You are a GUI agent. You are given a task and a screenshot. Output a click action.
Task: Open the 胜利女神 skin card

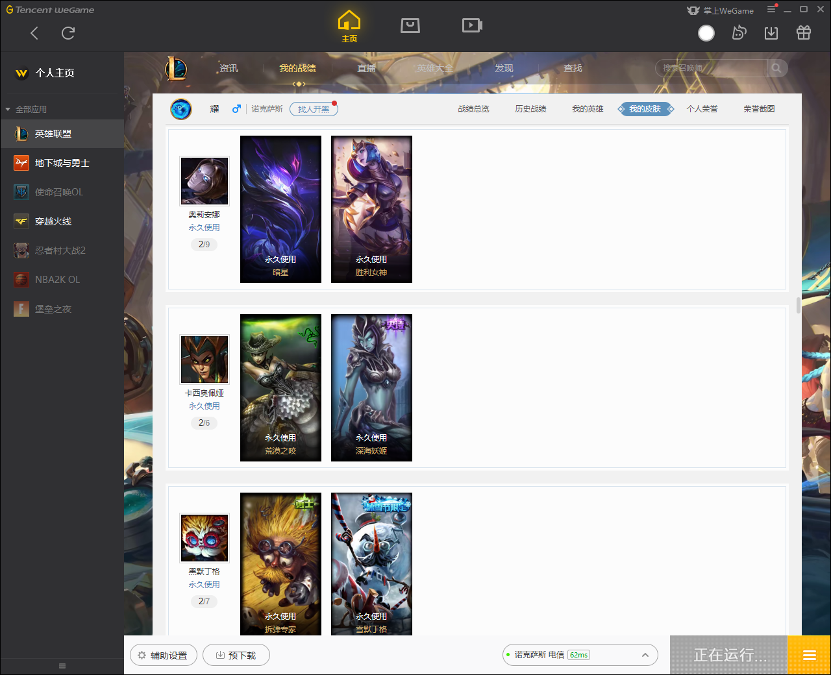tap(371, 209)
